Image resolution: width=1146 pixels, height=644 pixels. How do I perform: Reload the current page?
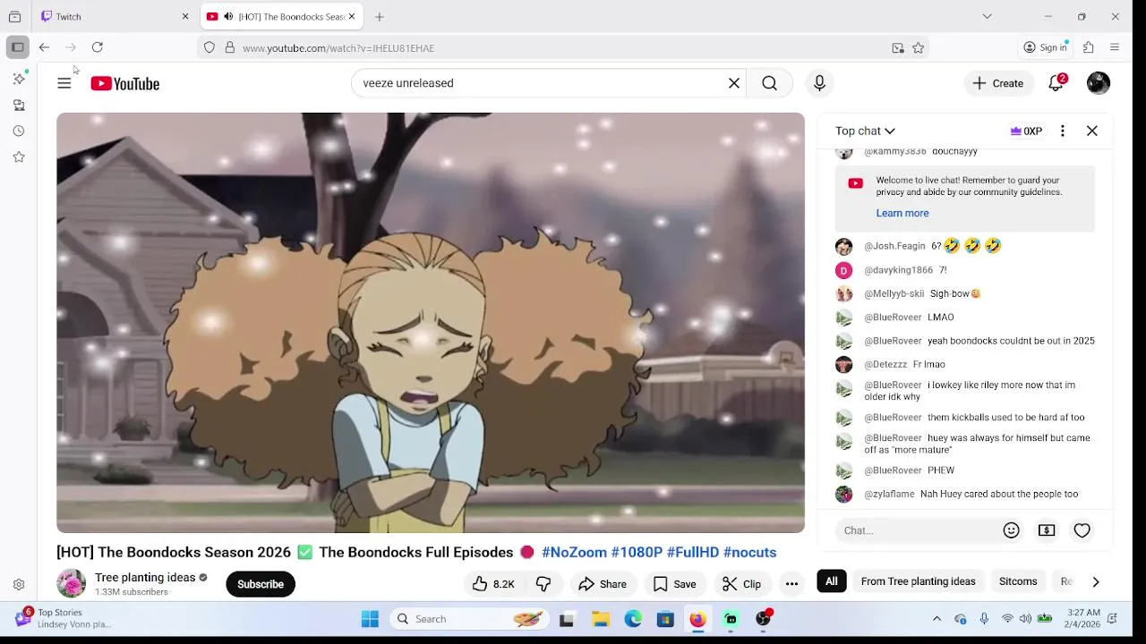(98, 47)
